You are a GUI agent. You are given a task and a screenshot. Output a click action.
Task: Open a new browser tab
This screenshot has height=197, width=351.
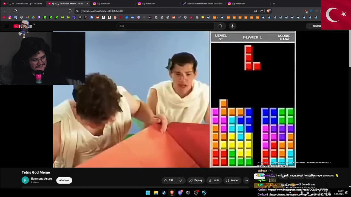tap(274, 4)
